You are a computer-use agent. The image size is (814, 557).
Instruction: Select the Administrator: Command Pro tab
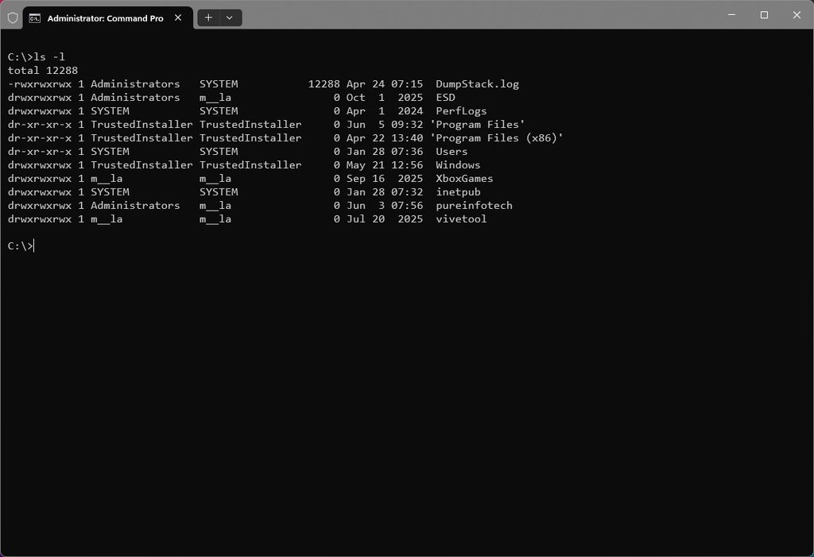pyautogui.click(x=108, y=18)
